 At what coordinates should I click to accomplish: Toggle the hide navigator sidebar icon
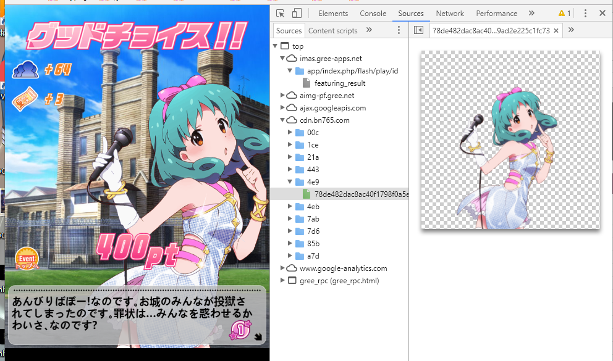(x=419, y=30)
